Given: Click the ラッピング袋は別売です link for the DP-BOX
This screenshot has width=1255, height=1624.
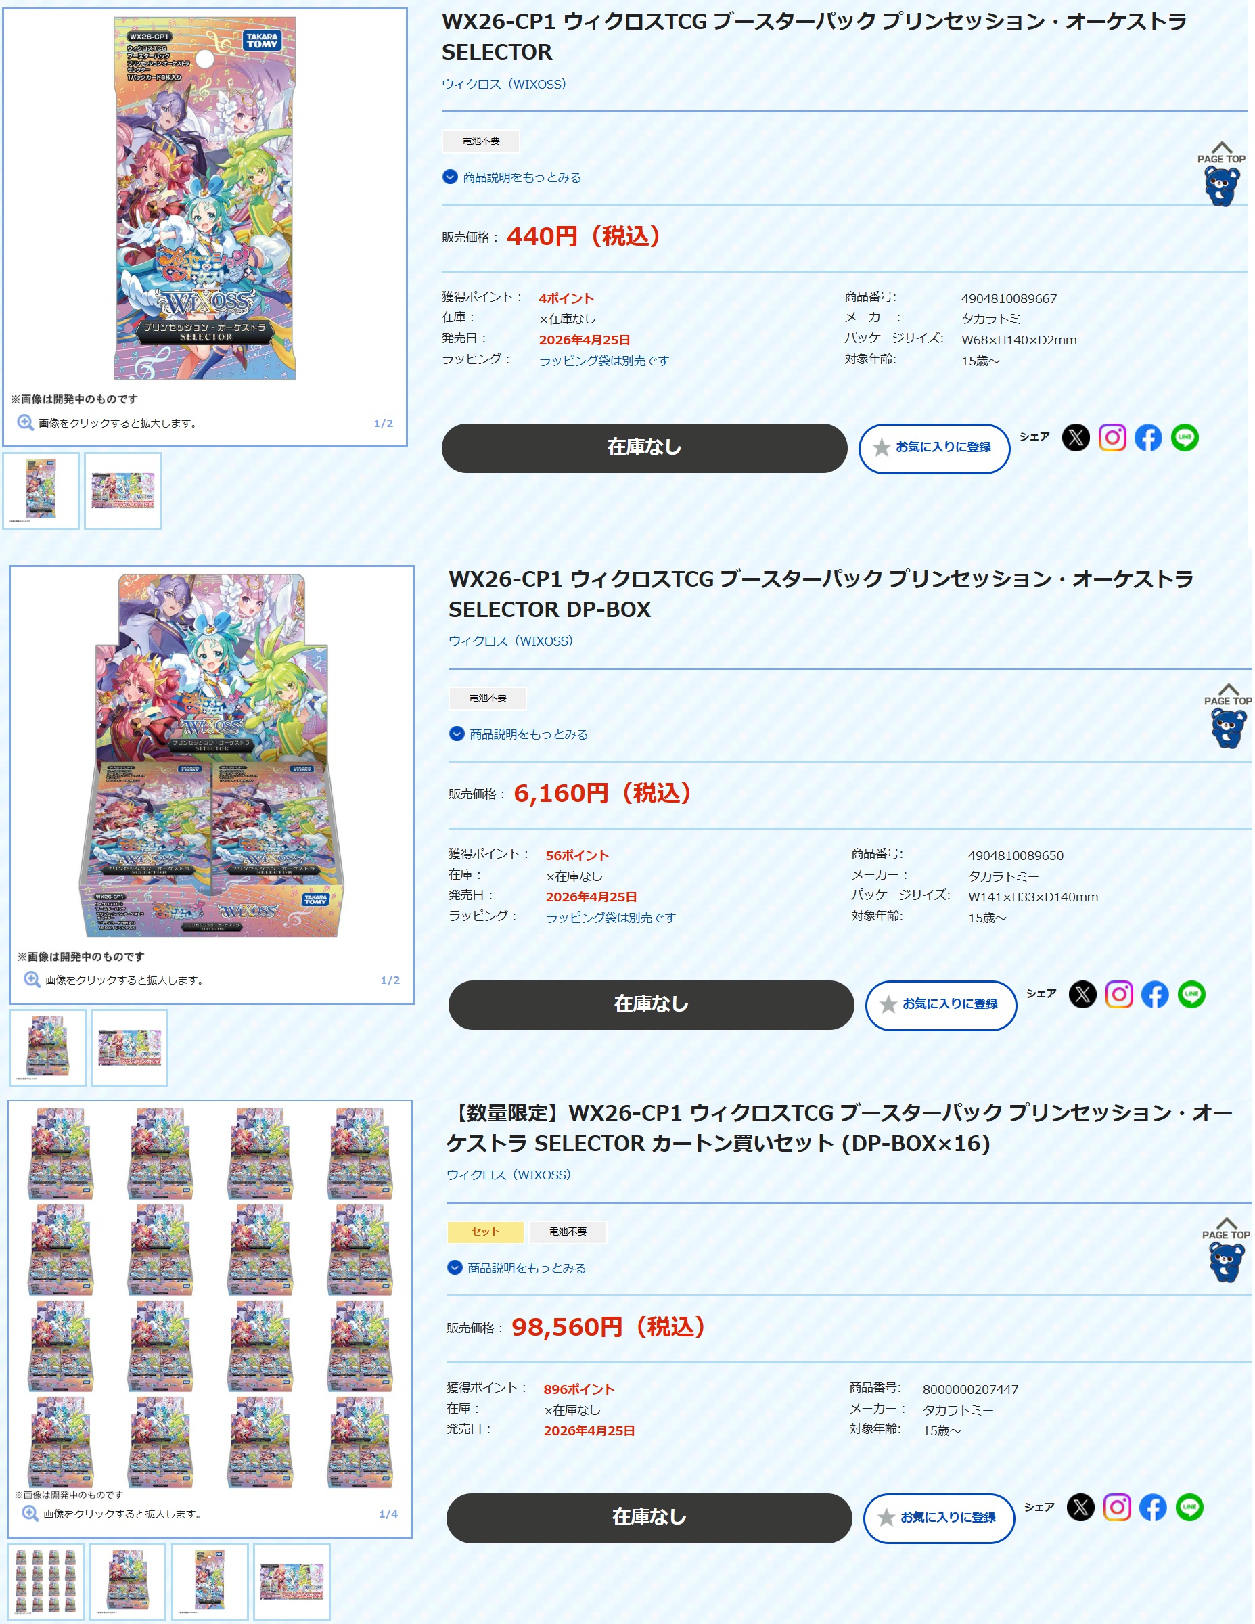Looking at the screenshot, I should pos(610,918).
